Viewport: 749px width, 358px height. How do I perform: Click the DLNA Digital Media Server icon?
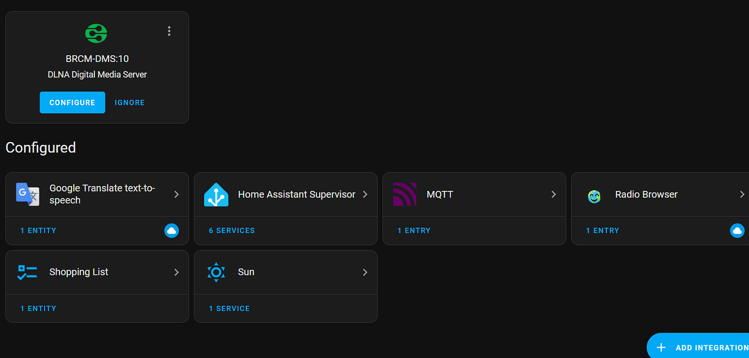click(97, 34)
